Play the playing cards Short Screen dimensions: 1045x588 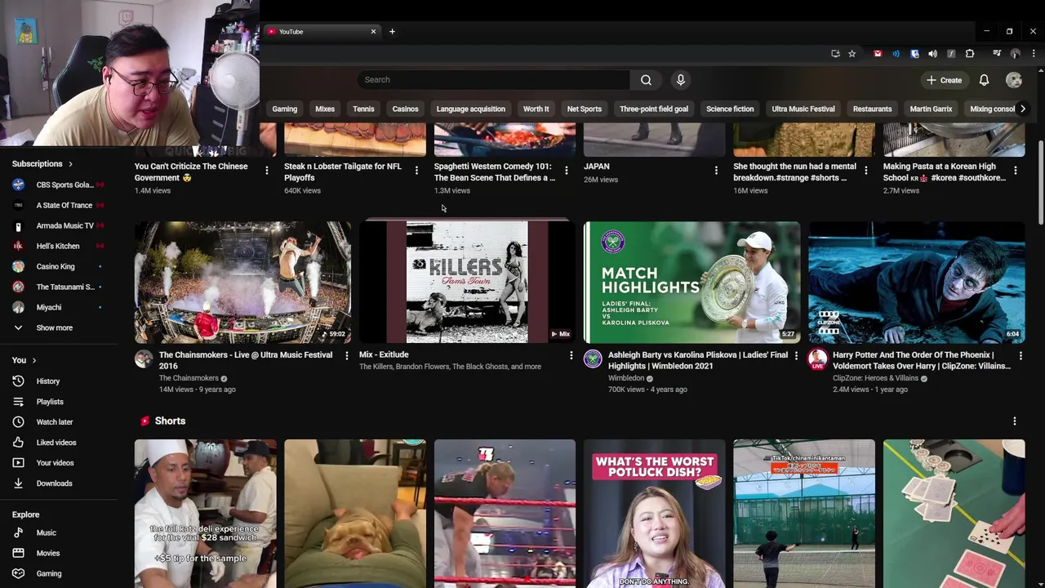coord(954,514)
